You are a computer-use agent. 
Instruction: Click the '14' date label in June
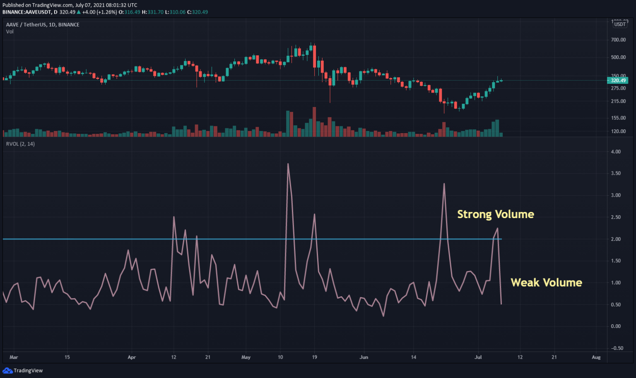tap(414, 357)
